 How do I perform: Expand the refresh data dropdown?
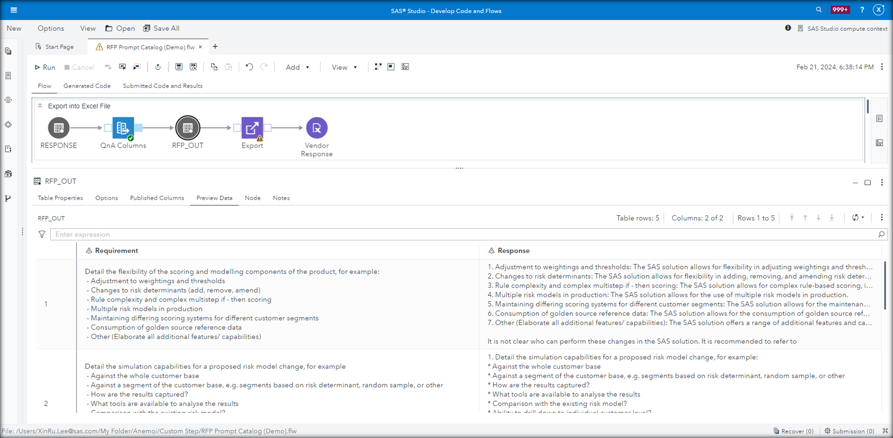pyautogui.click(x=858, y=218)
